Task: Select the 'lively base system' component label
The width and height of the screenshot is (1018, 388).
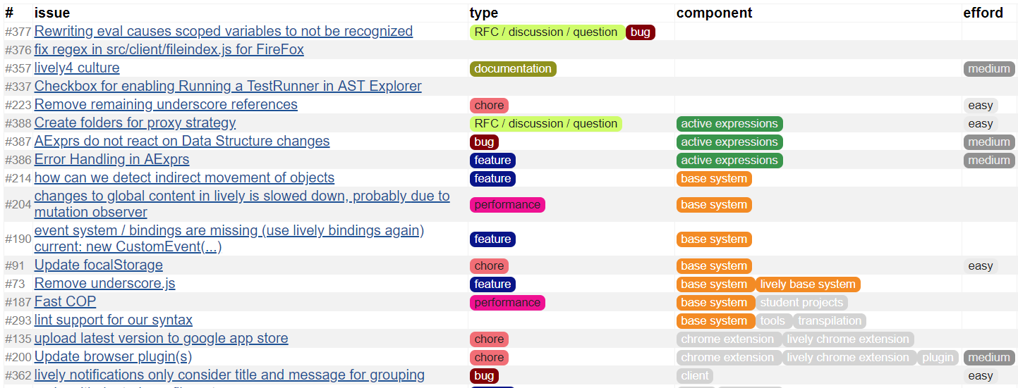Action: click(808, 284)
